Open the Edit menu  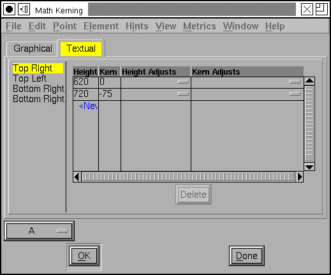click(x=37, y=26)
